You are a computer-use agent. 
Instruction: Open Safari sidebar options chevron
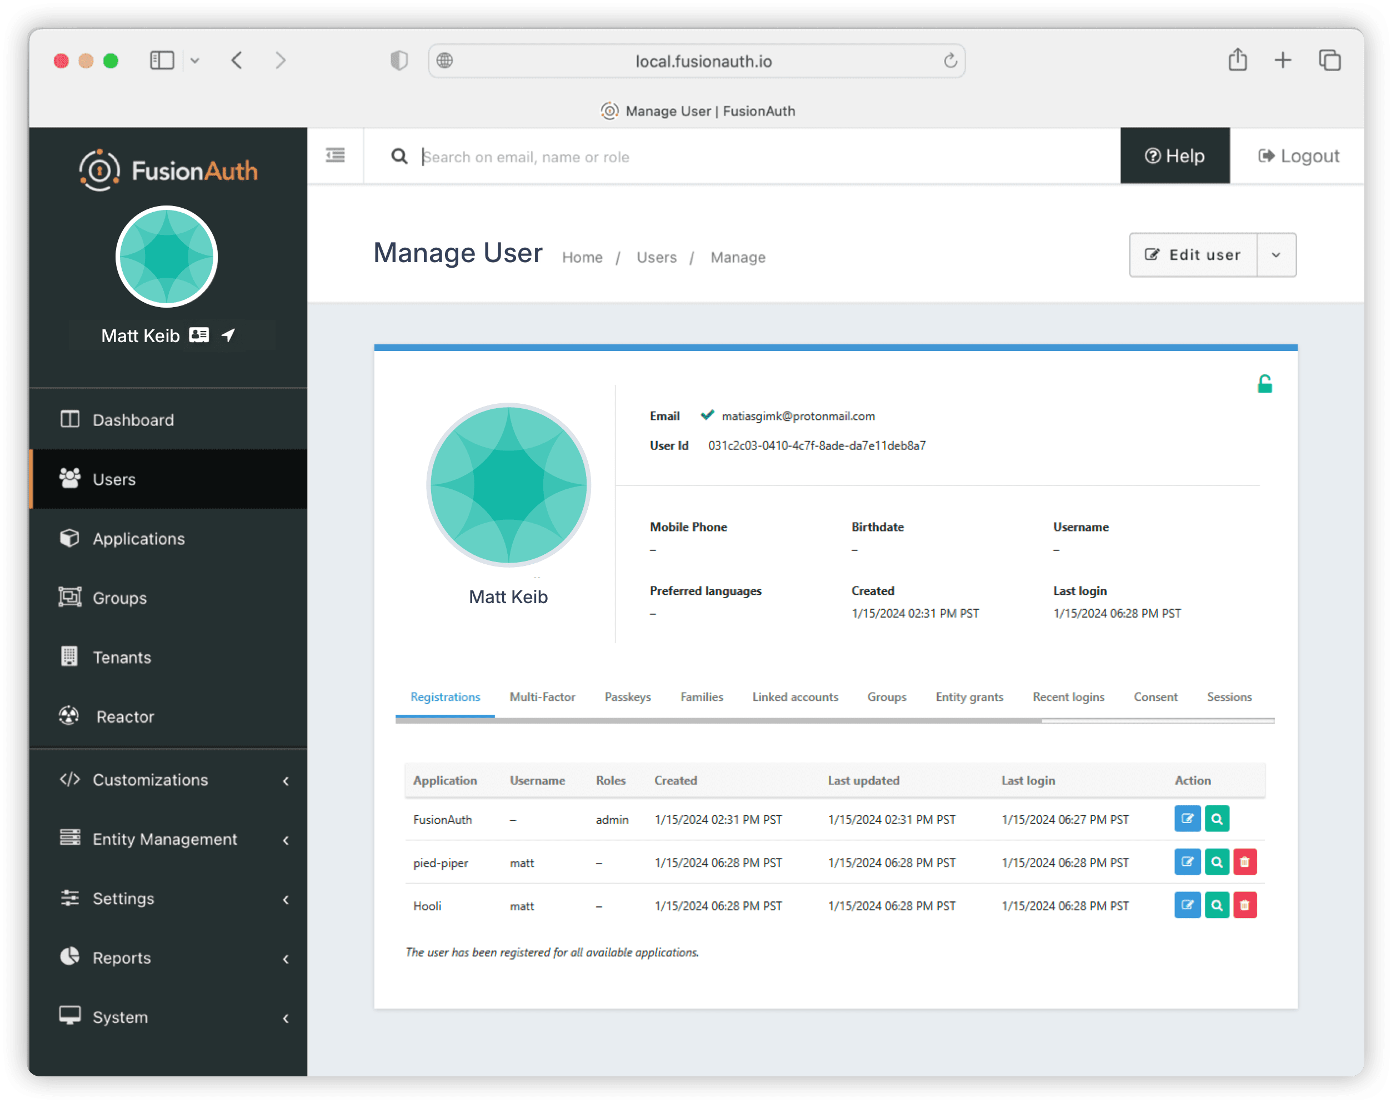[195, 61]
